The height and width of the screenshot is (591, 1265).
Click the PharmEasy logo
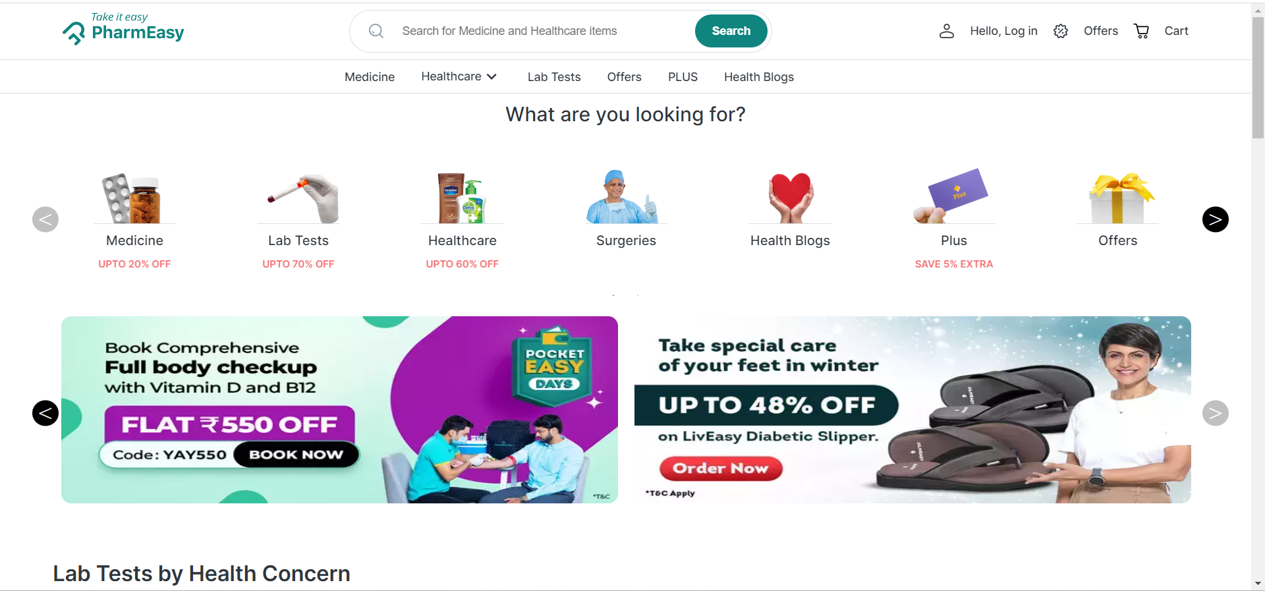tap(123, 28)
